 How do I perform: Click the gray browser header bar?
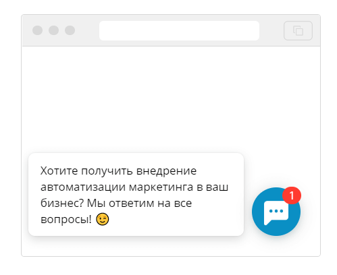pyautogui.click(x=171, y=30)
